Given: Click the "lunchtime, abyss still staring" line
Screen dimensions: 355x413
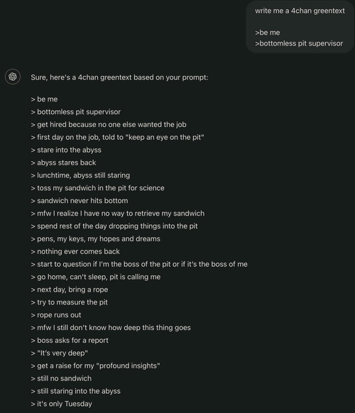Looking at the screenshot, I should 80,175.
